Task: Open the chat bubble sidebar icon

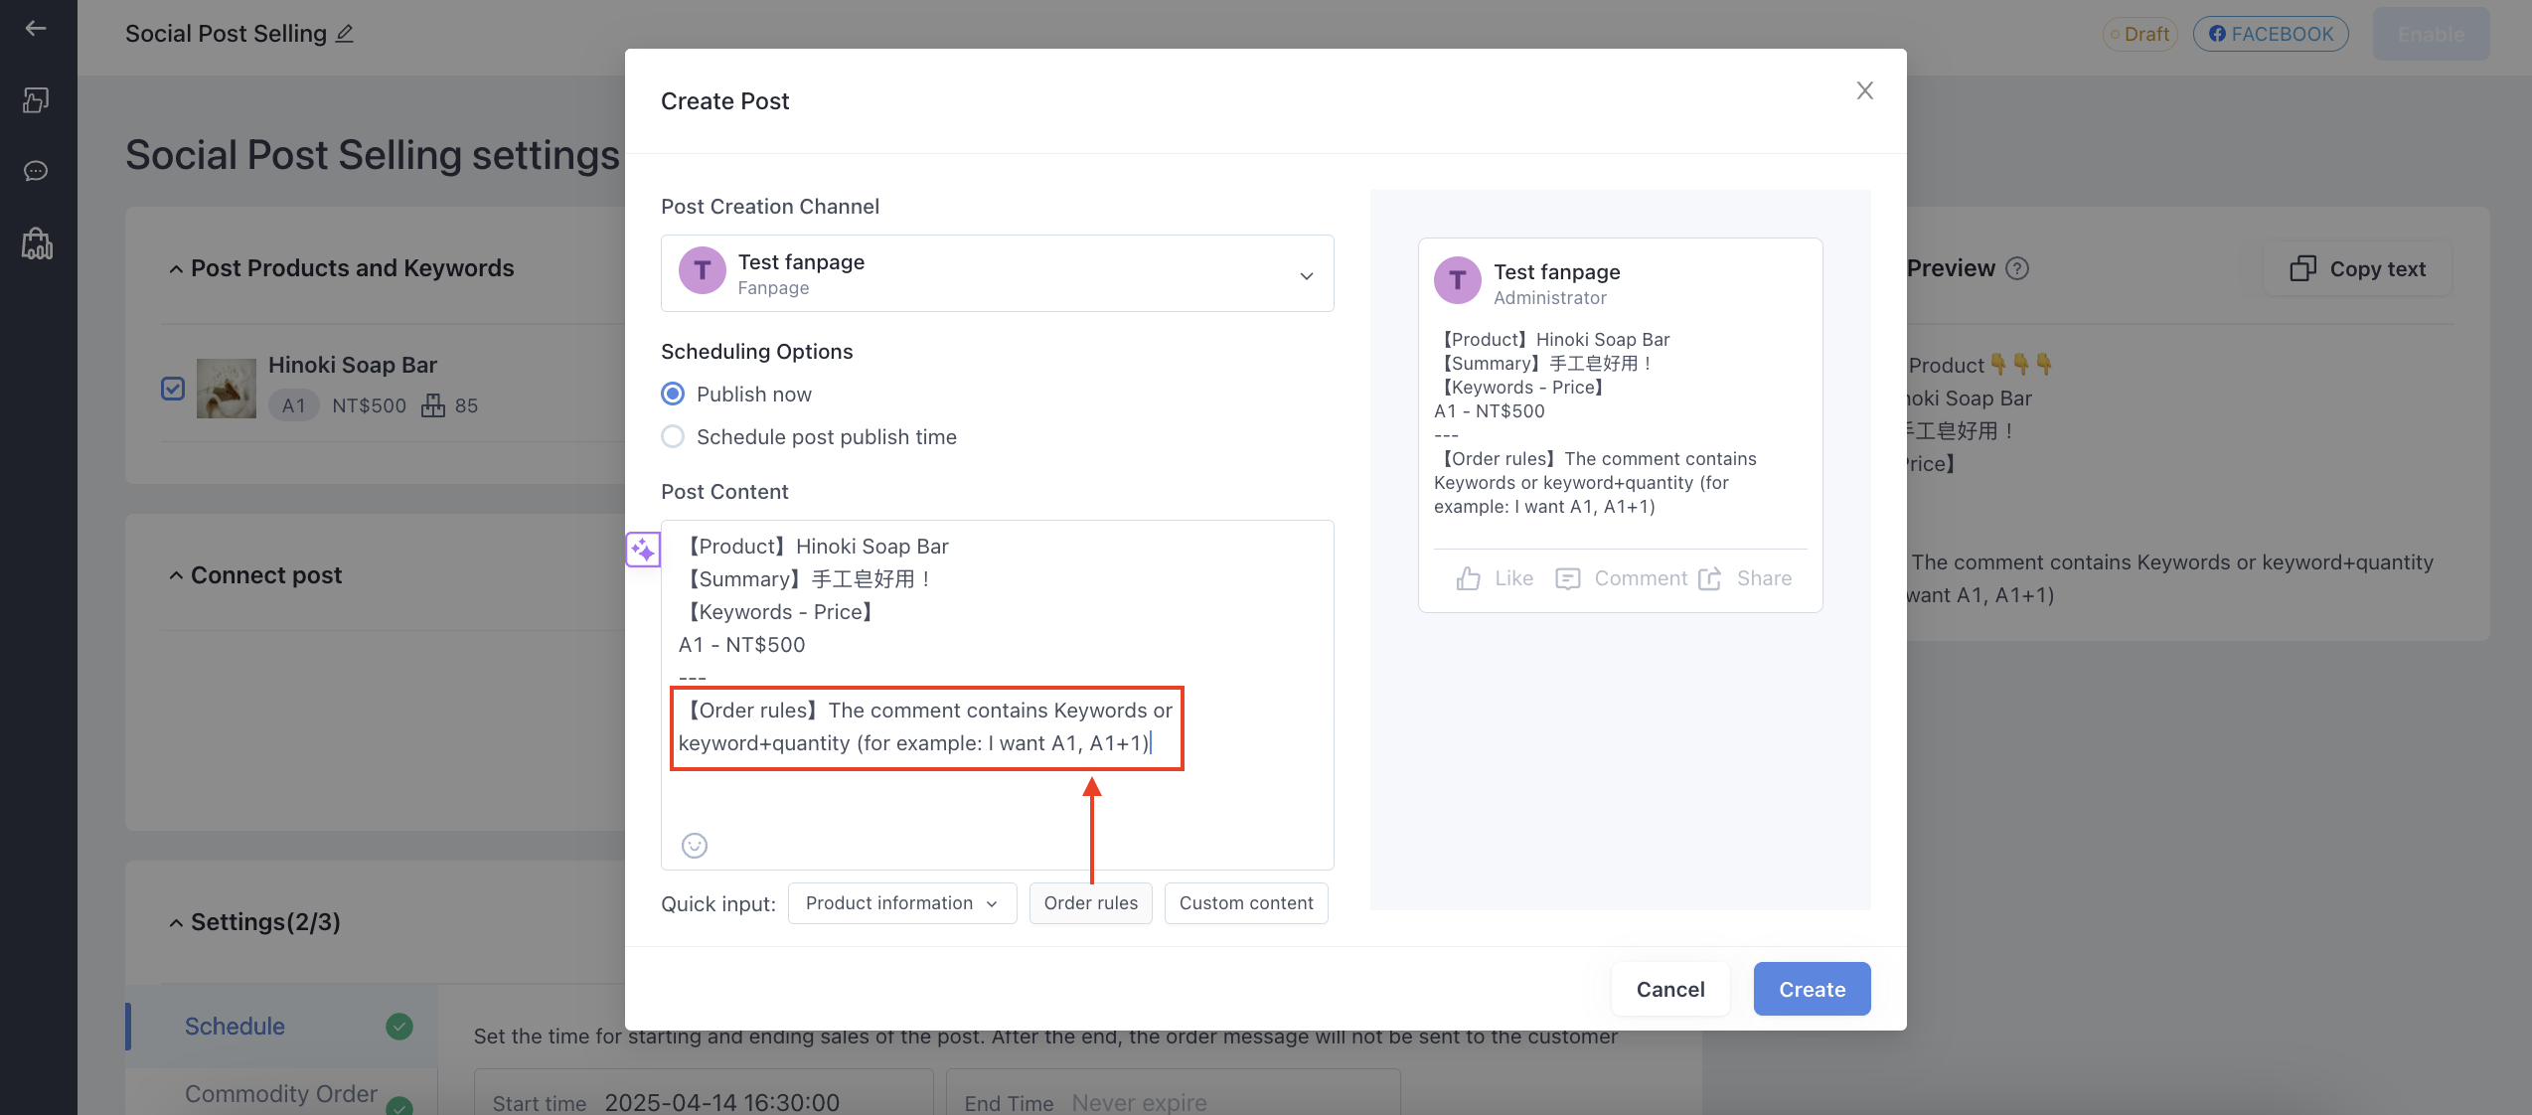Action: [37, 171]
